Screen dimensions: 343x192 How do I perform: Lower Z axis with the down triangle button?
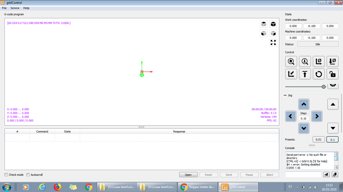pos(333,128)
